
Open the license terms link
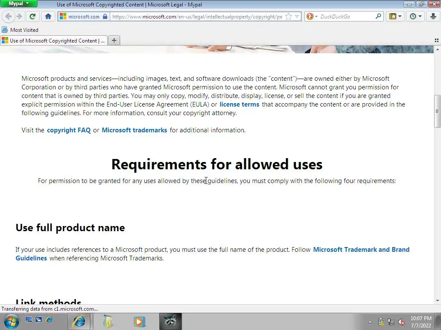239,104
